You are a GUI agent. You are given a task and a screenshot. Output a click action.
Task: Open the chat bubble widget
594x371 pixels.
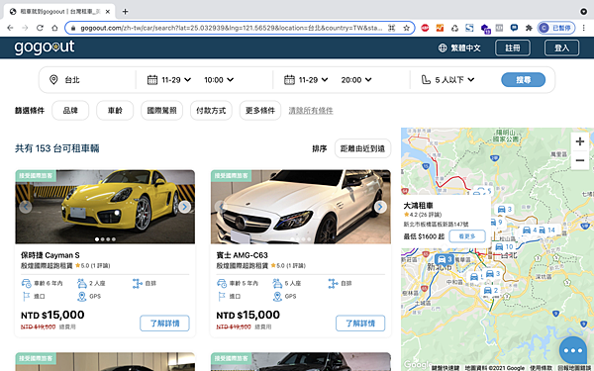[573, 350]
